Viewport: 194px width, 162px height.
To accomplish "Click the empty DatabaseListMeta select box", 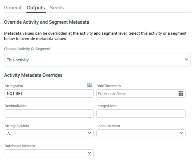I will [49, 153].
